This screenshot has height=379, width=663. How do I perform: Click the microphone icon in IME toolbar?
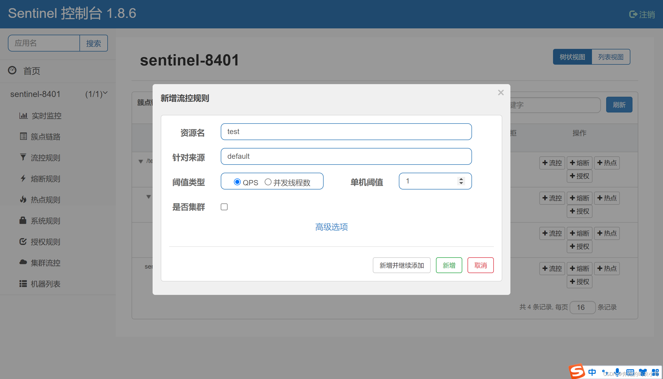617,372
